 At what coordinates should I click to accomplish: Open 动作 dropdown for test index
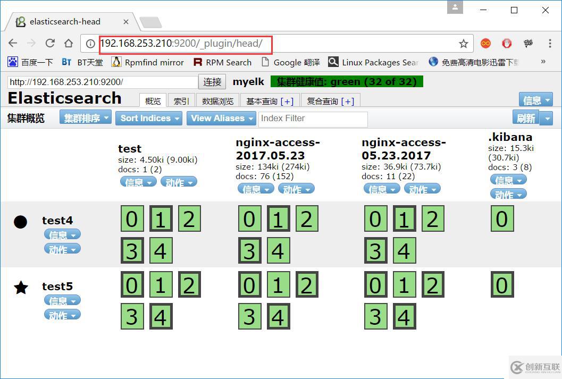179,182
